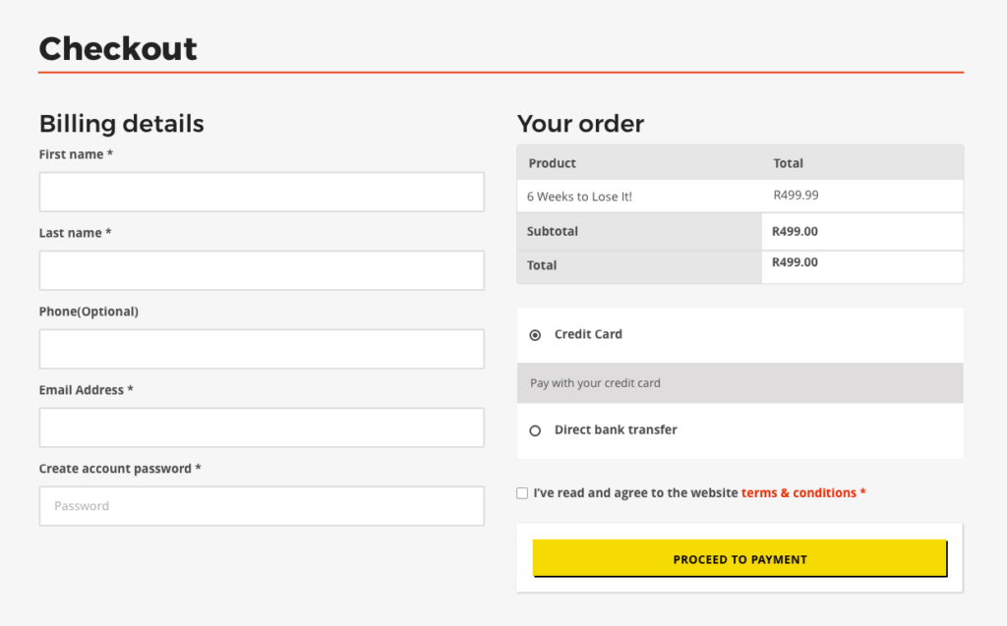Screen dimensions: 1007x626
Task: Click the product price R499.99
Action: [796, 196]
